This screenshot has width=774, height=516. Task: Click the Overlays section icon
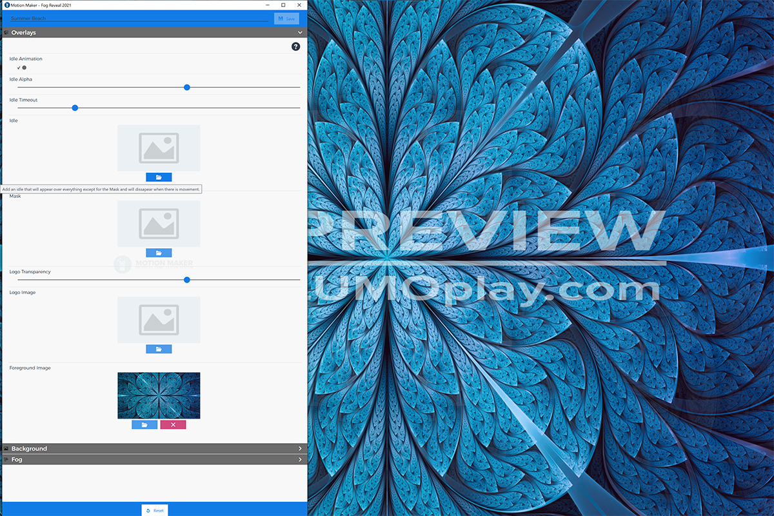click(6, 32)
